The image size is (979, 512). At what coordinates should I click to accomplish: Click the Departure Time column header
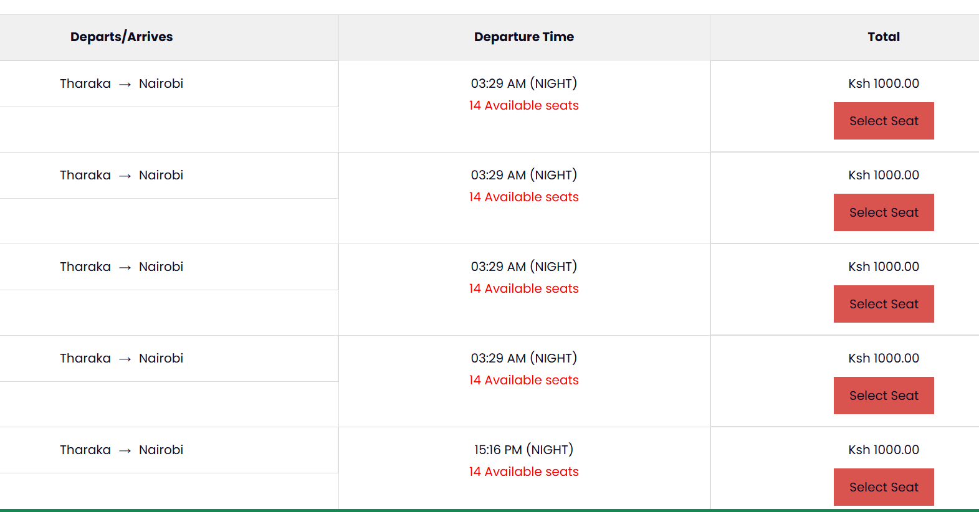524,37
